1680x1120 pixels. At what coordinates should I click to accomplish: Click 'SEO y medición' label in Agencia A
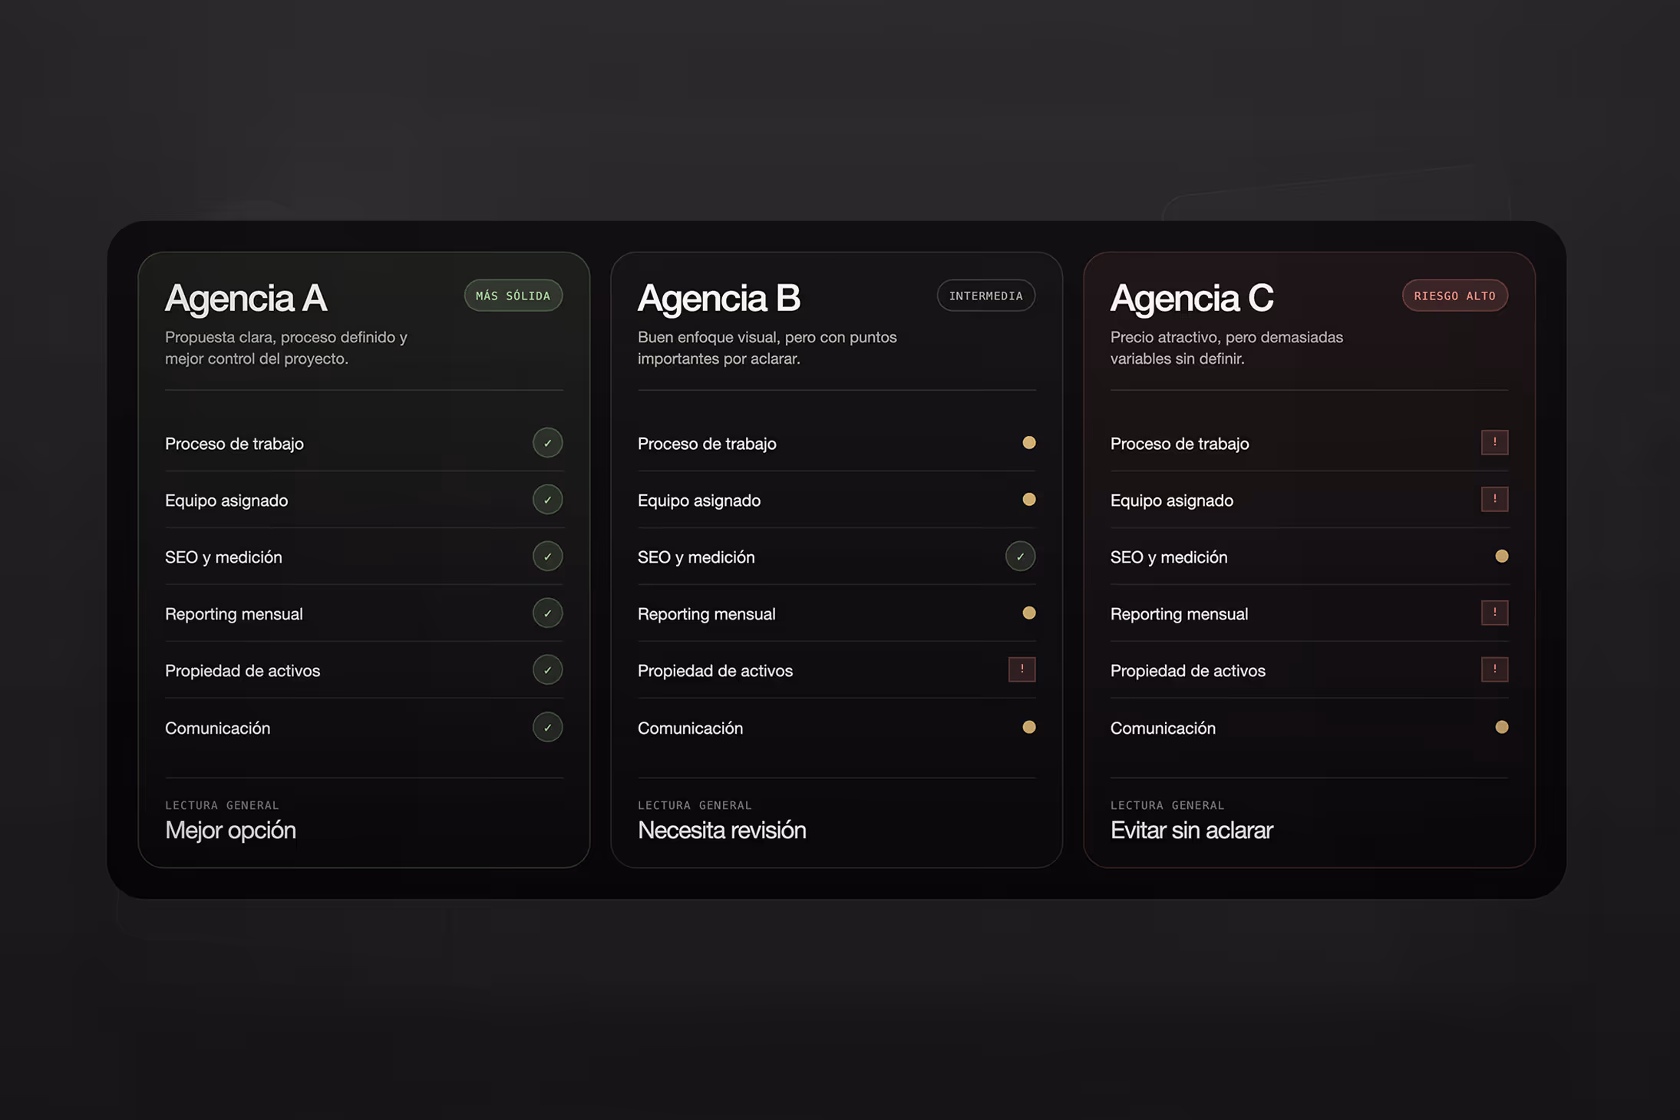coord(223,557)
